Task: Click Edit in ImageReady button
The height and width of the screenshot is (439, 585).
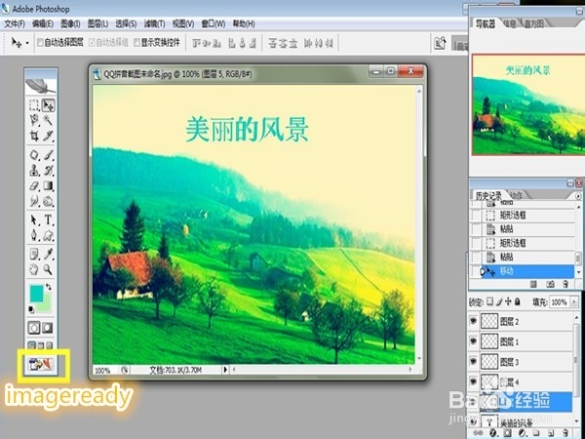Action: click(x=41, y=364)
